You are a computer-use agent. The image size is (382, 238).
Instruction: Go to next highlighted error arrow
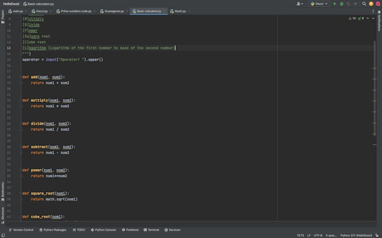point(373,18)
